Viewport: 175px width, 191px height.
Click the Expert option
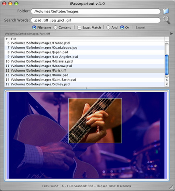pos(140,28)
